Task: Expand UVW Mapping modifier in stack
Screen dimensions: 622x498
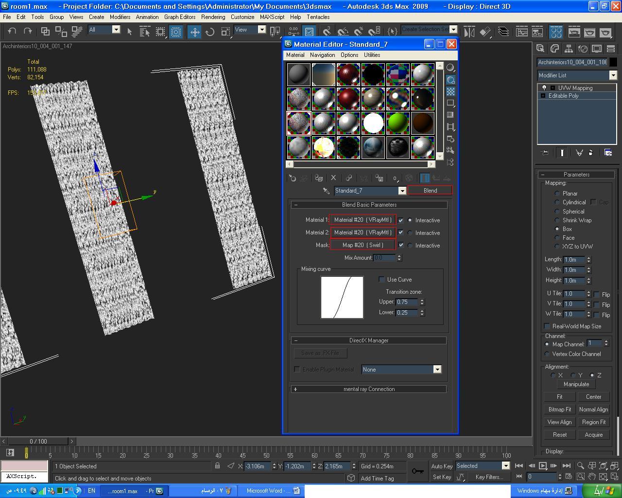Action: tap(553, 88)
